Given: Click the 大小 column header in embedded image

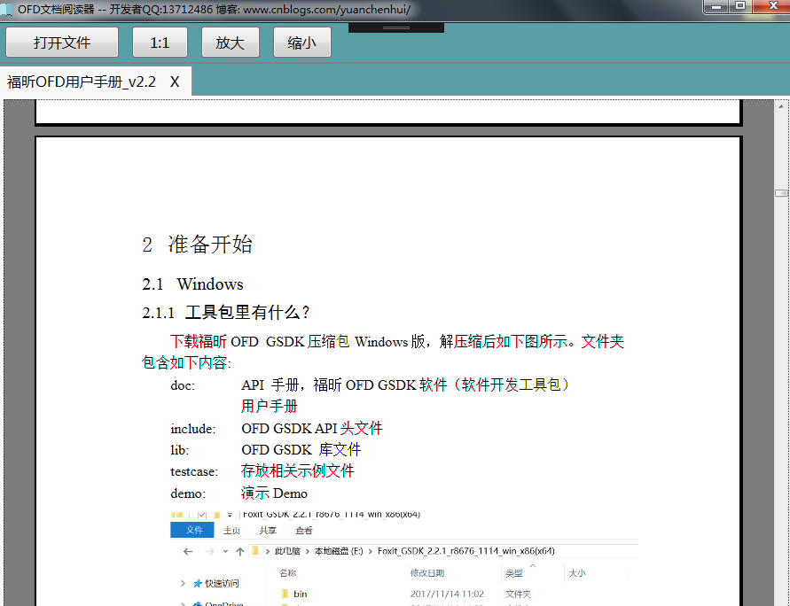Looking at the screenshot, I should (x=577, y=573).
